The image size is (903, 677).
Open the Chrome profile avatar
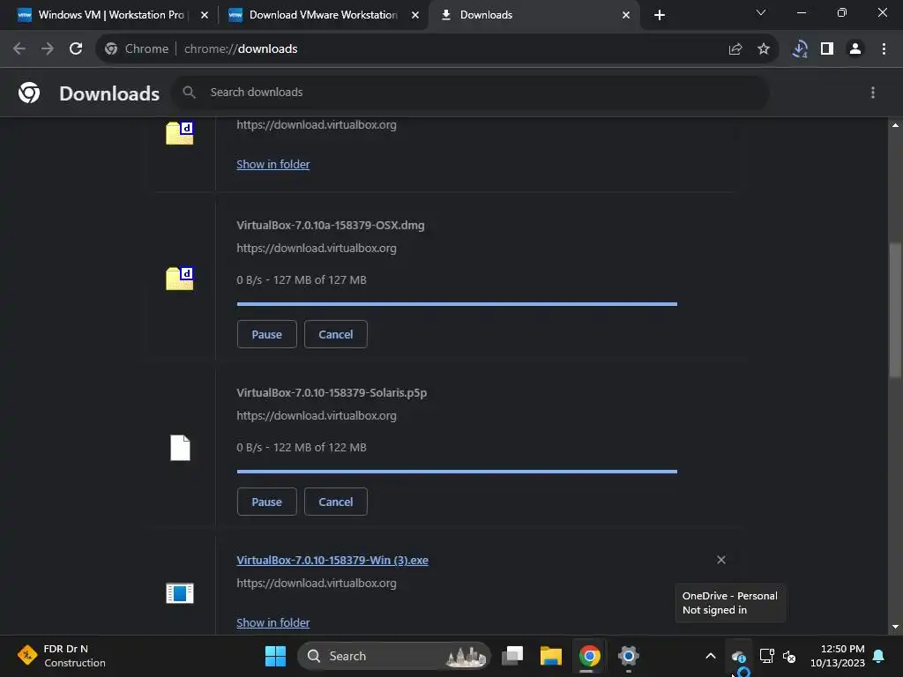tap(855, 49)
